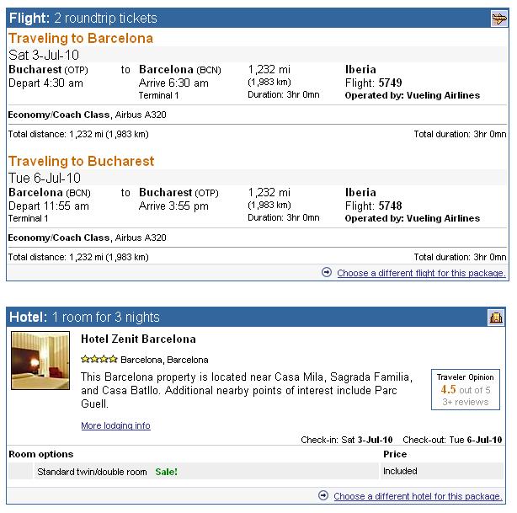Click the Hotel Zenit Barcelona title
The height and width of the screenshot is (513, 517).
(x=138, y=339)
